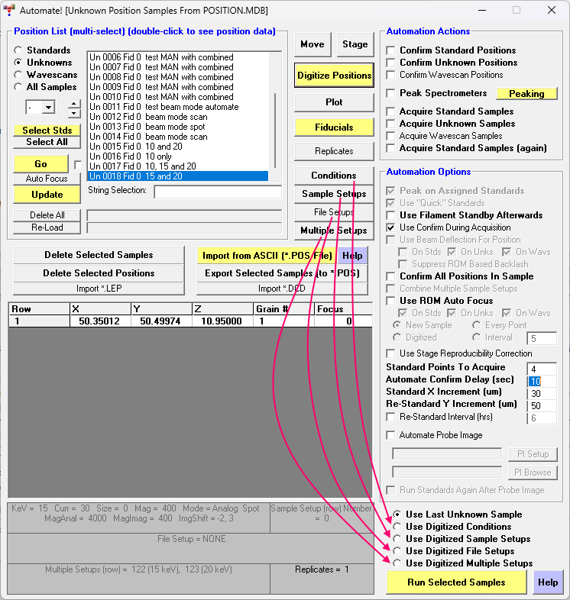Check the Use ROM Auto Focus option
Image resolution: width=570 pixels, height=600 pixels.
point(391,301)
